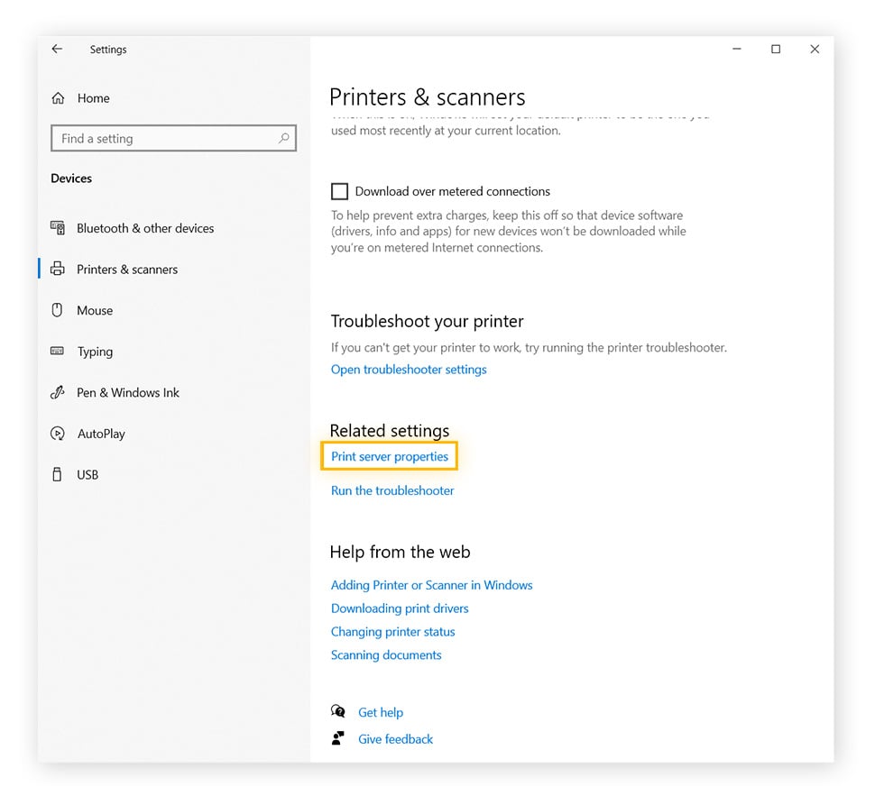Run the troubleshooter
The height and width of the screenshot is (805, 875).
391,490
